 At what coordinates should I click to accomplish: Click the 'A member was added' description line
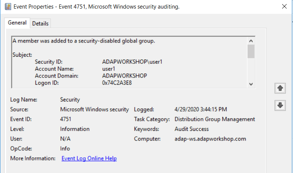point(84,41)
